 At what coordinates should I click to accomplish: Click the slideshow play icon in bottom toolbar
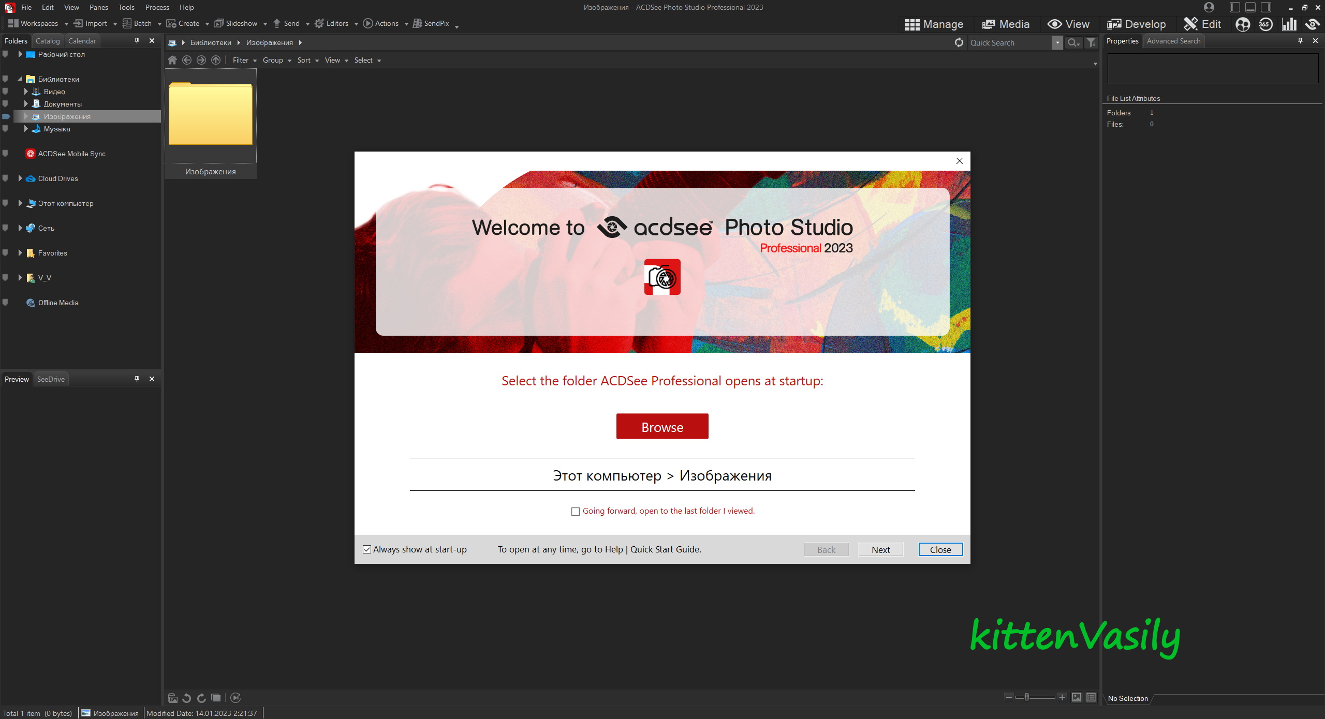pyautogui.click(x=235, y=698)
